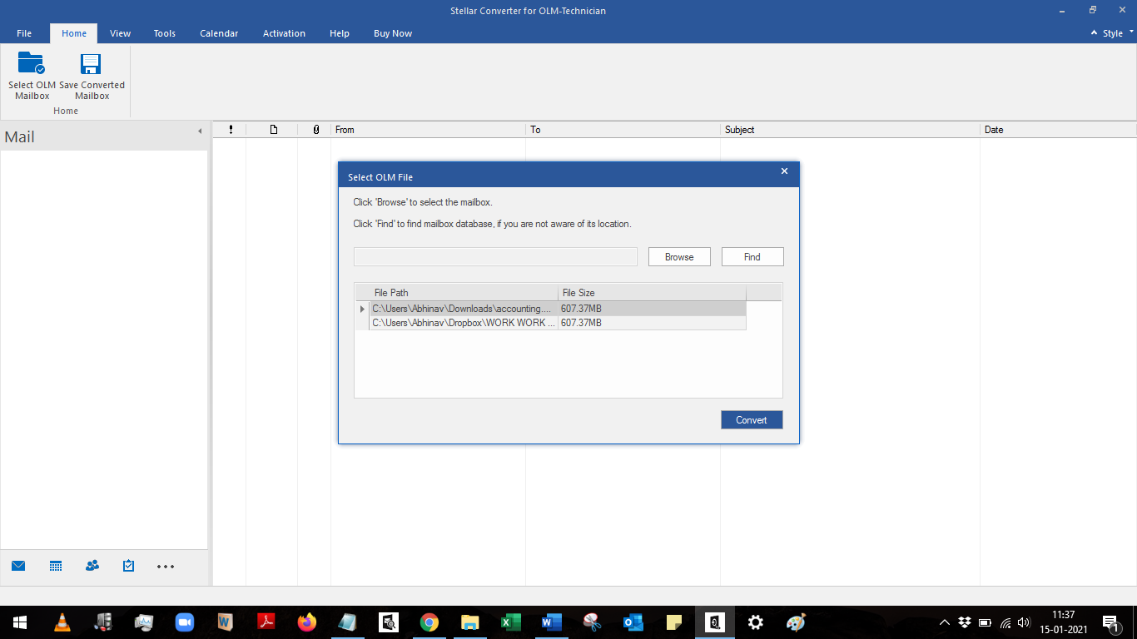Sort by the item type document column icon

tap(273, 130)
